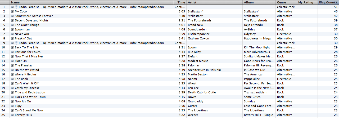
Task: Select the Somewhere Across Forever track
Action: tap(34, 16)
